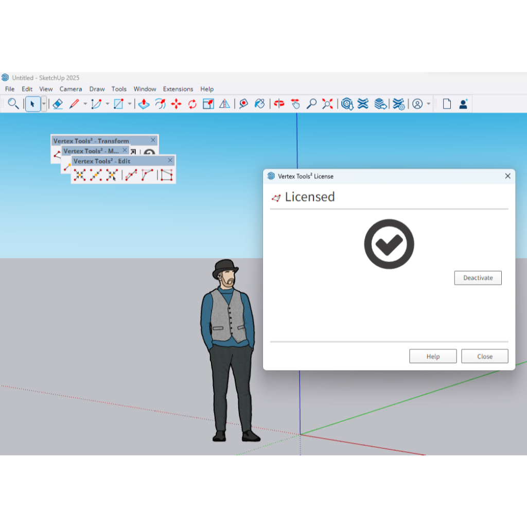The image size is (527, 527).
Task: Click the Search magnifier icon in toolbar
Action: (13, 104)
